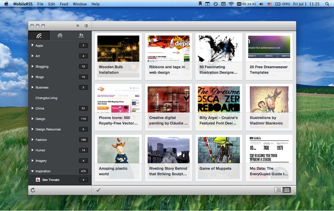Viewport: 334px width, 211px height.
Task: Click the Design unread badge 110
Action: click(x=83, y=119)
